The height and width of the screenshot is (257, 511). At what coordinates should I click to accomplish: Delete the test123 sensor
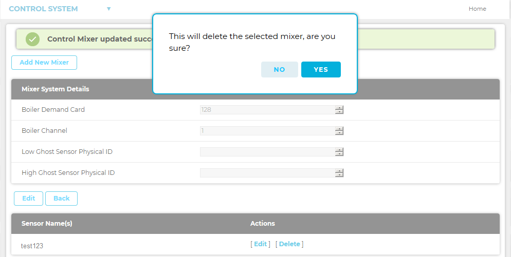289,244
